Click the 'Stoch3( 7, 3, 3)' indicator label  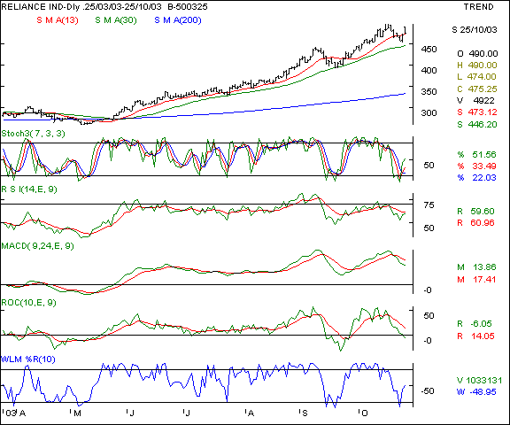point(33,134)
